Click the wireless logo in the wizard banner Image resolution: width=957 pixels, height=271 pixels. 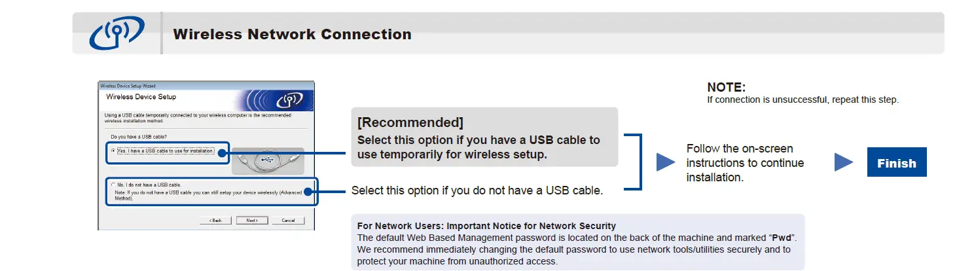tap(288, 100)
